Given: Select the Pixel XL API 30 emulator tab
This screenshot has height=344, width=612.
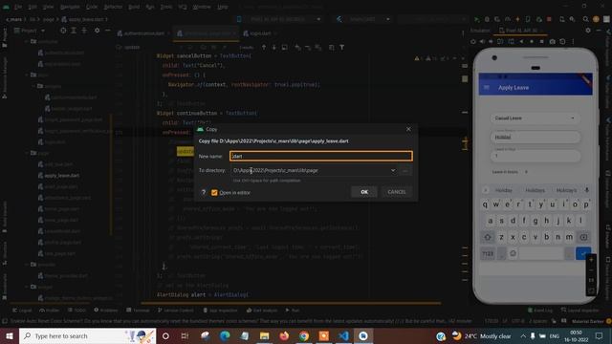Looking at the screenshot, I should click(x=520, y=31).
